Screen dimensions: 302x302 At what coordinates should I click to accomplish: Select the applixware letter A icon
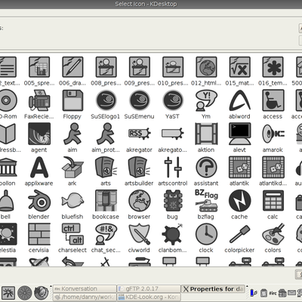pyautogui.click(x=39, y=168)
